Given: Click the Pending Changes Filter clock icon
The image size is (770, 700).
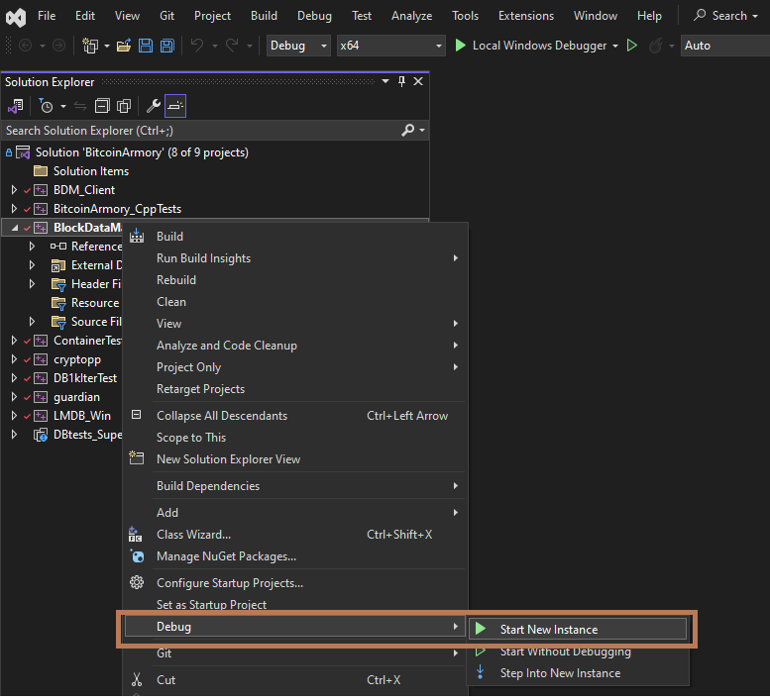Looking at the screenshot, I should click(x=47, y=106).
